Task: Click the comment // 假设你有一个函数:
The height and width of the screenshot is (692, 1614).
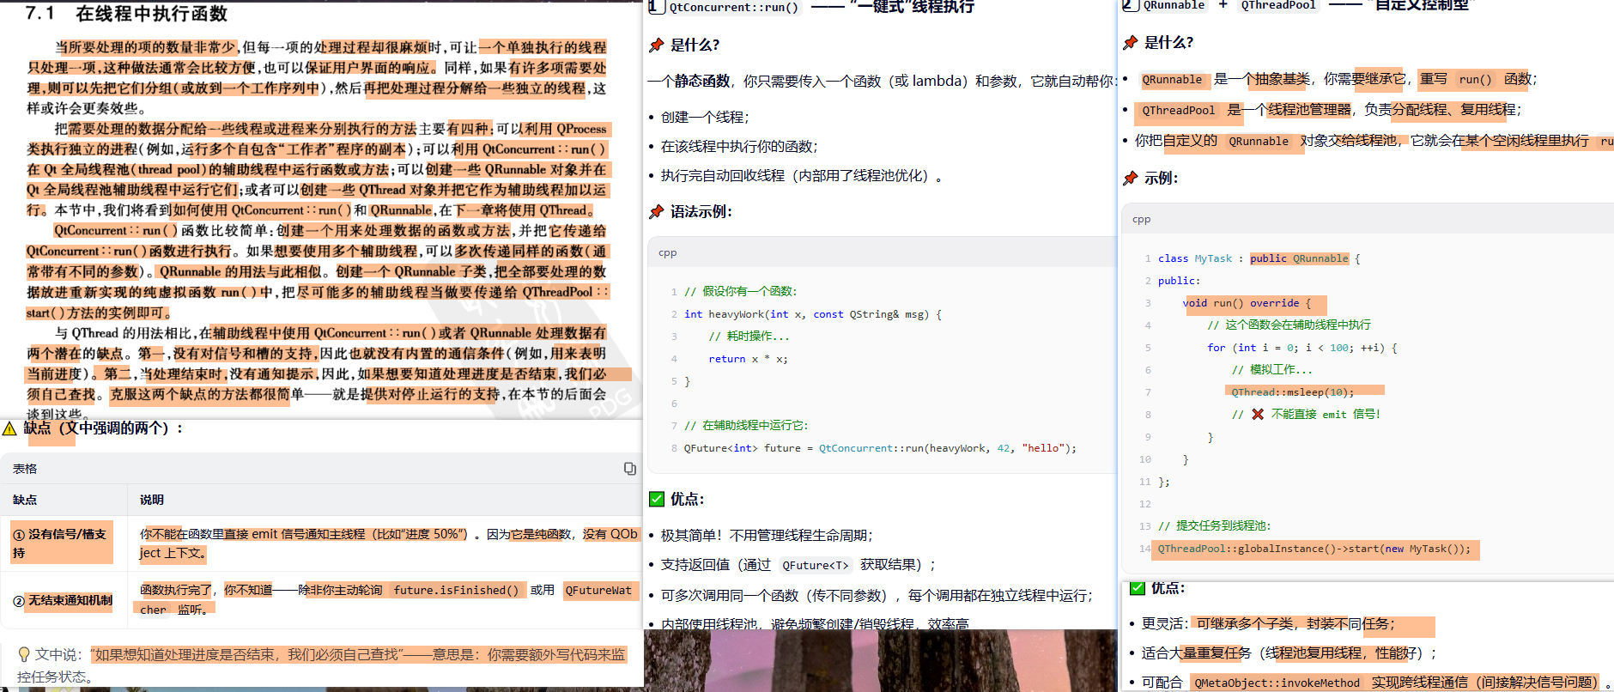Action: point(740,292)
